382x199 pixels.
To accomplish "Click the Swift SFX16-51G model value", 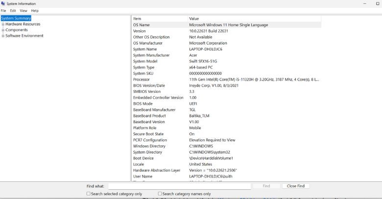I will click(x=203, y=61).
